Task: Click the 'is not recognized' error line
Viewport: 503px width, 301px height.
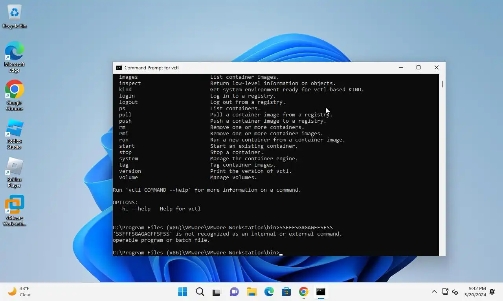Action: click(x=228, y=234)
